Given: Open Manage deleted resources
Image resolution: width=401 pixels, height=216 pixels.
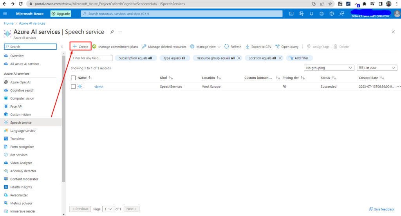Looking at the screenshot, I should (x=164, y=47).
